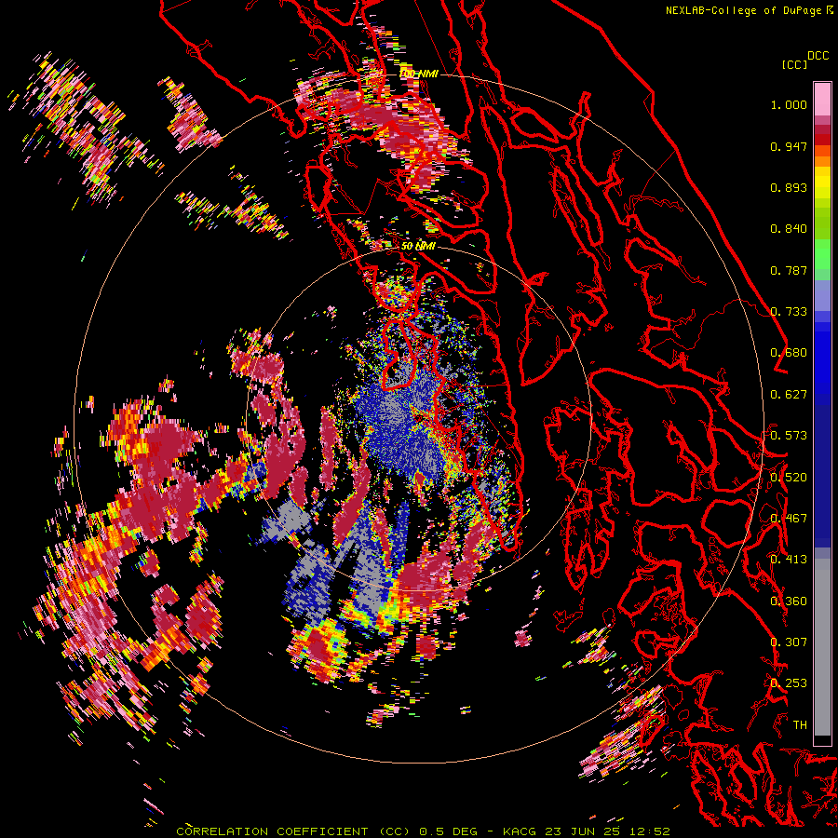838x838 pixels.
Task: Select the 0.840 scale value
Action: (x=789, y=229)
